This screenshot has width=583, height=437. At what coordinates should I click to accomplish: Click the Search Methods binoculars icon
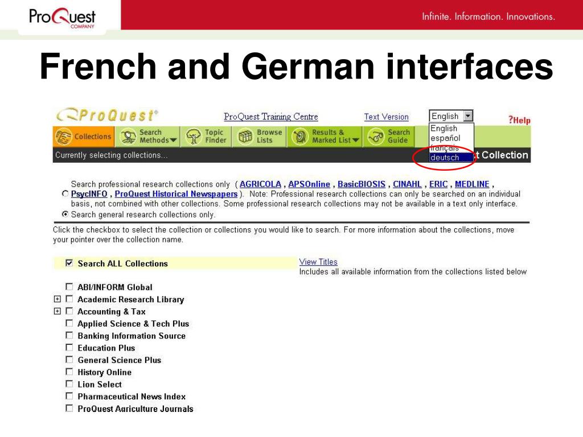tap(128, 137)
